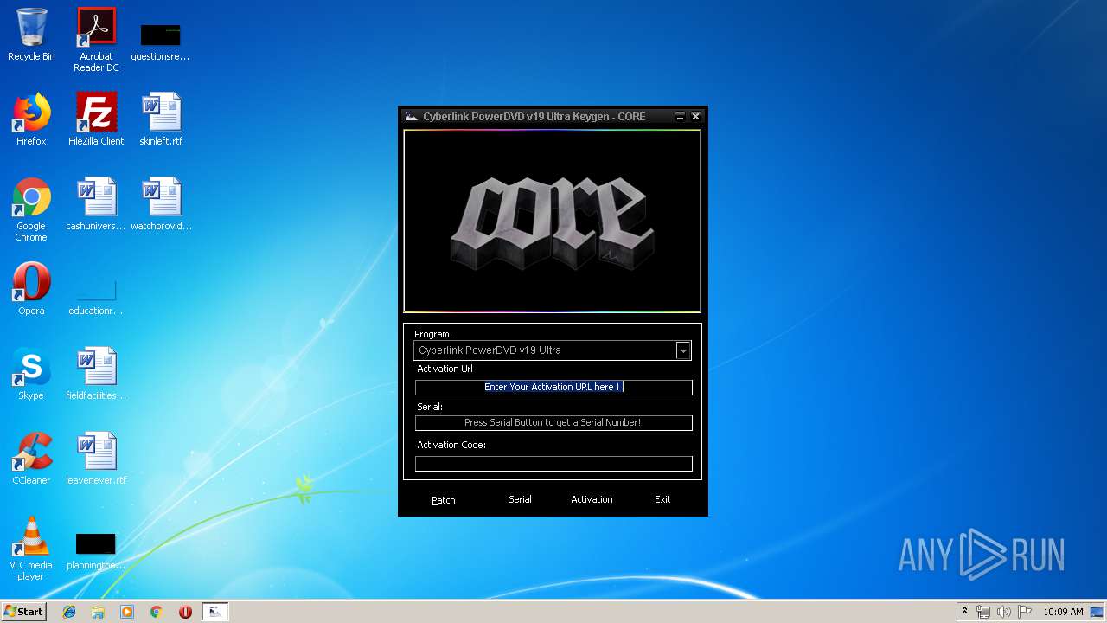Viewport: 1107px width, 623px height.
Task: Open the Start menu
Action: pos(23,612)
